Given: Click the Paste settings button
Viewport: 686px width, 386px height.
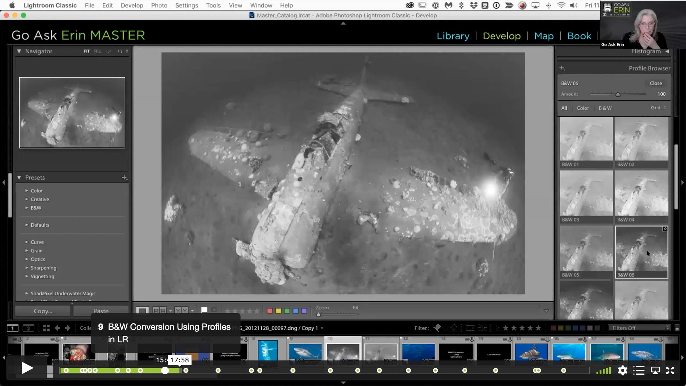Looking at the screenshot, I should click(101, 311).
